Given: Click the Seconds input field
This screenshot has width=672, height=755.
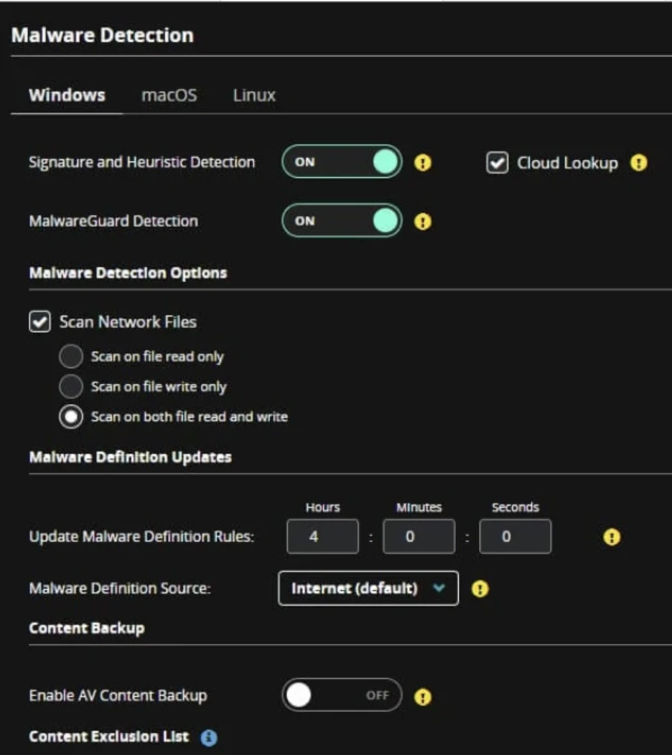Looking at the screenshot, I should (515, 536).
